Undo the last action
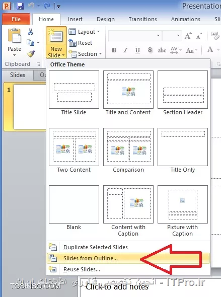Image resolution: width=221 pixels, height=297 pixels. [31, 6]
